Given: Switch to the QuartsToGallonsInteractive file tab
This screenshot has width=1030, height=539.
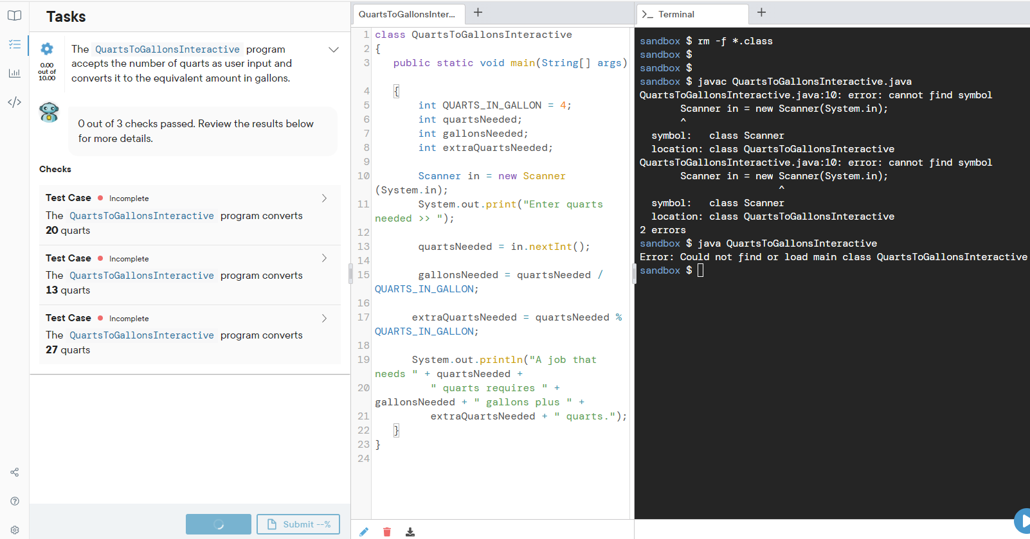Looking at the screenshot, I should [x=407, y=14].
